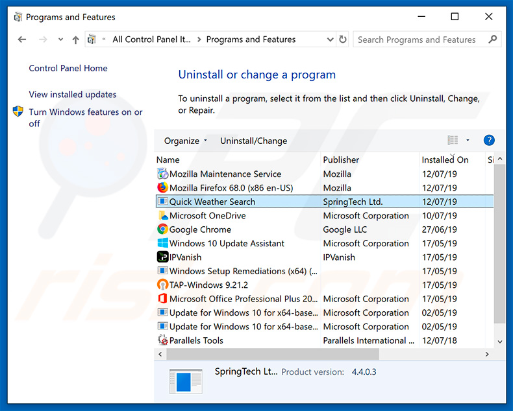The height and width of the screenshot is (411, 513).
Task: Select Microsoft OneDrive in the list
Action: coord(325,216)
